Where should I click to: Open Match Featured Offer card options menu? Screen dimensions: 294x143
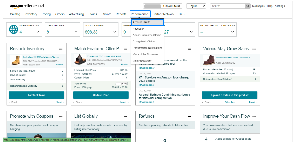point(125,49)
